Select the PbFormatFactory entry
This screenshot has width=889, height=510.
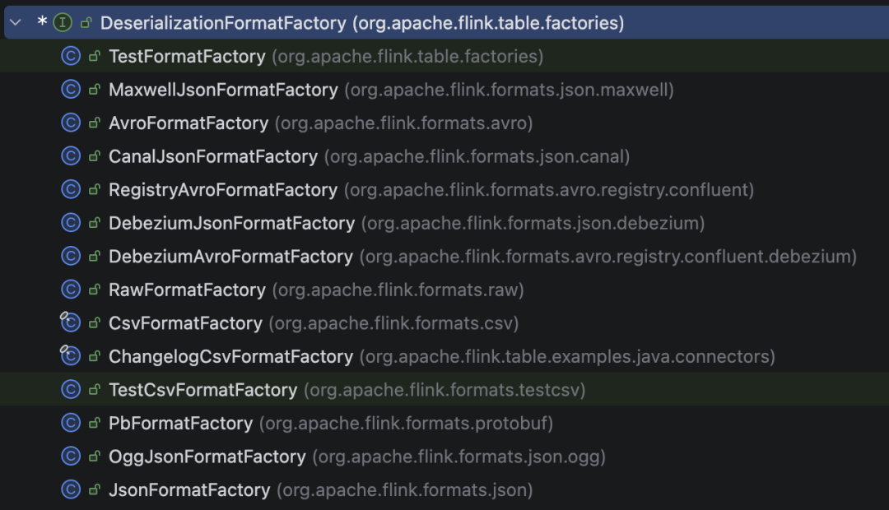coord(181,423)
